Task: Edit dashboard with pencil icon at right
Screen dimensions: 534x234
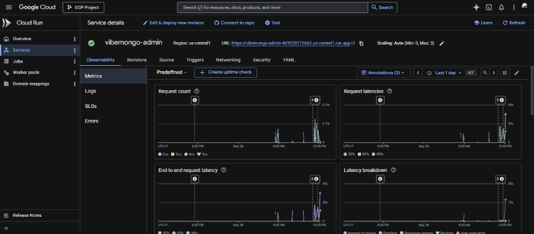Action: pos(517,73)
